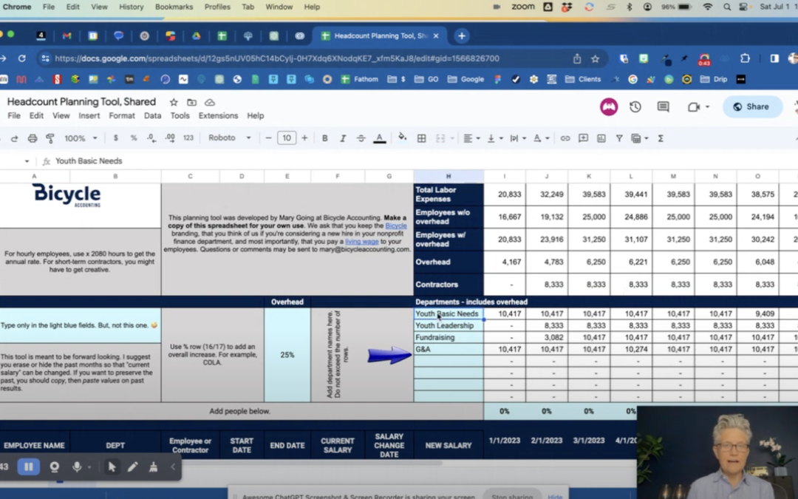
Task: Insert a comment using the comment icon
Action: click(x=584, y=138)
